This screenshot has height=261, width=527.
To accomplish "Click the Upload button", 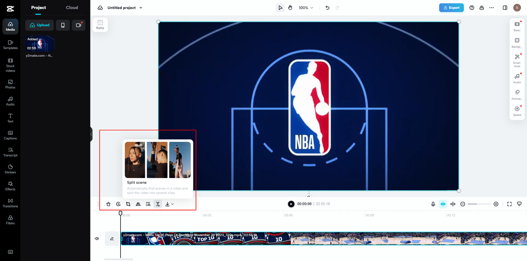I will point(40,25).
